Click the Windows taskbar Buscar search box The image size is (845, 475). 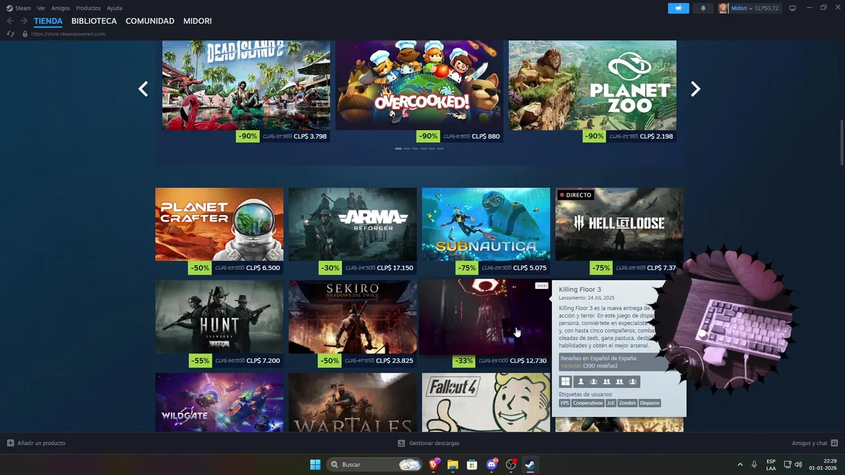point(375,464)
